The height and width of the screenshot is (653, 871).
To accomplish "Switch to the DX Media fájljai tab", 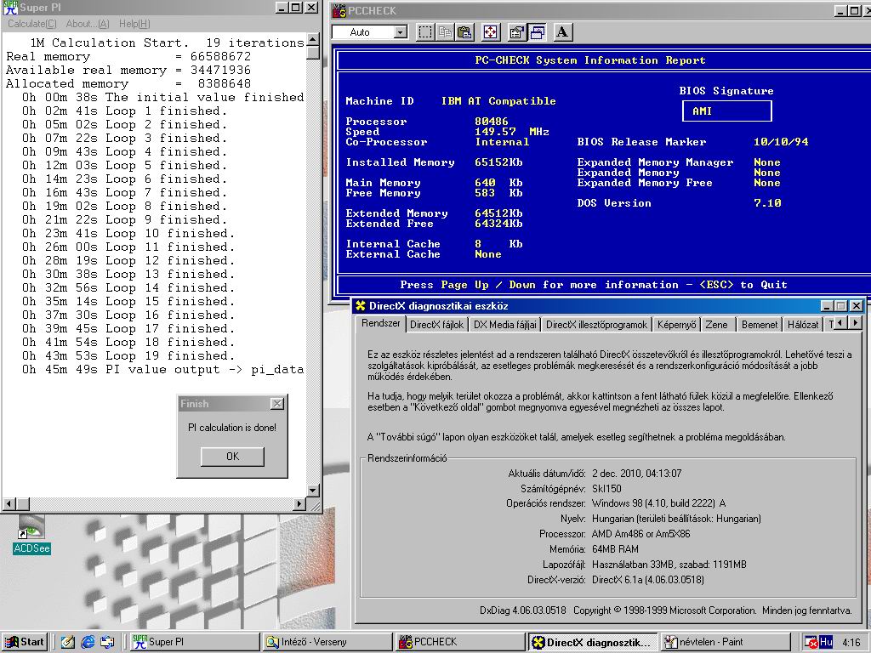I will point(505,325).
